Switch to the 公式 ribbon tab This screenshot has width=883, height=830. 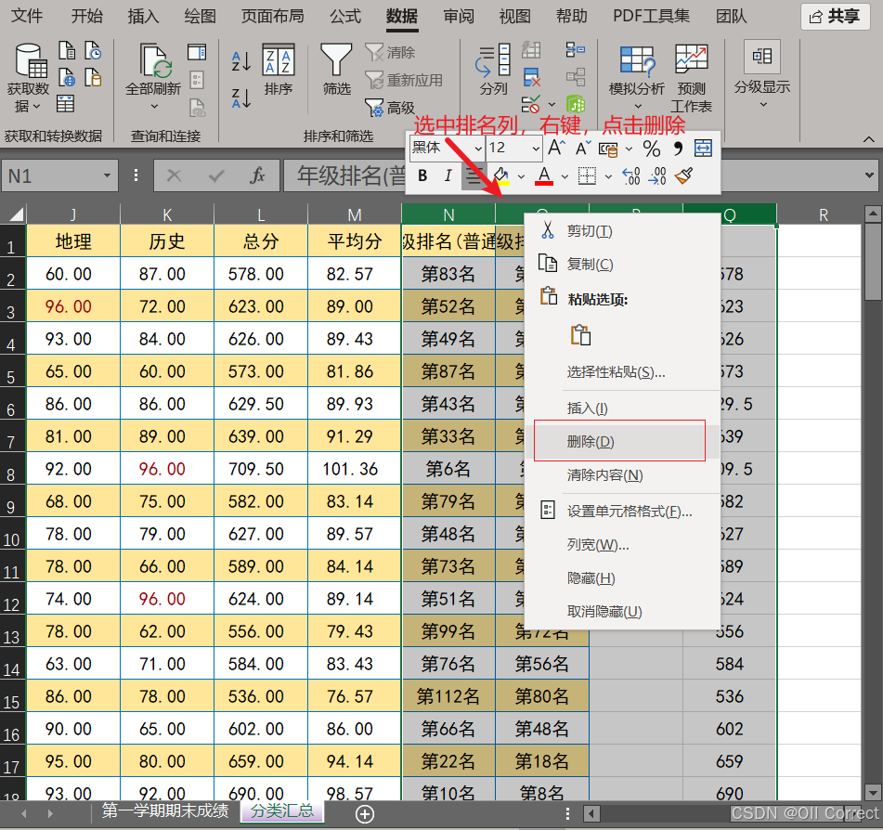[x=345, y=16]
